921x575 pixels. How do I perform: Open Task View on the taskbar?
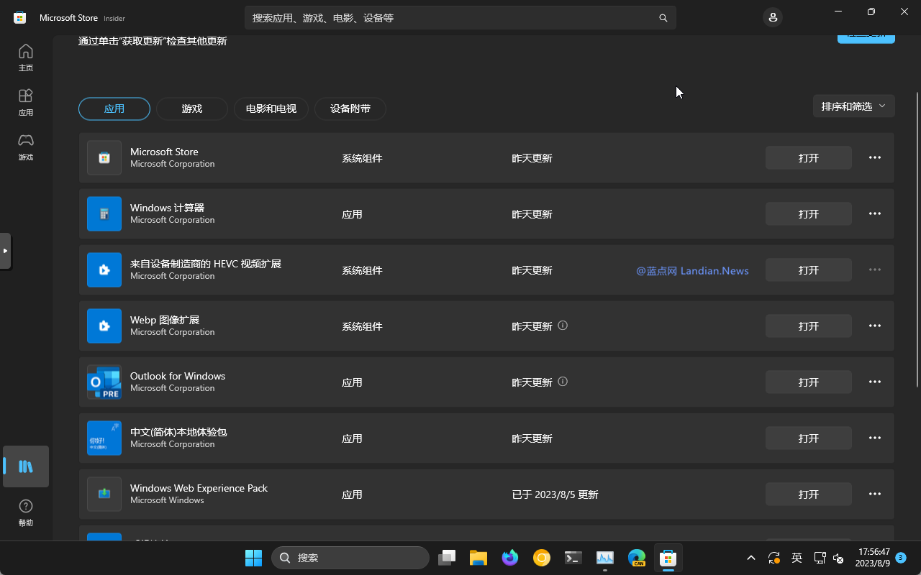447,558
